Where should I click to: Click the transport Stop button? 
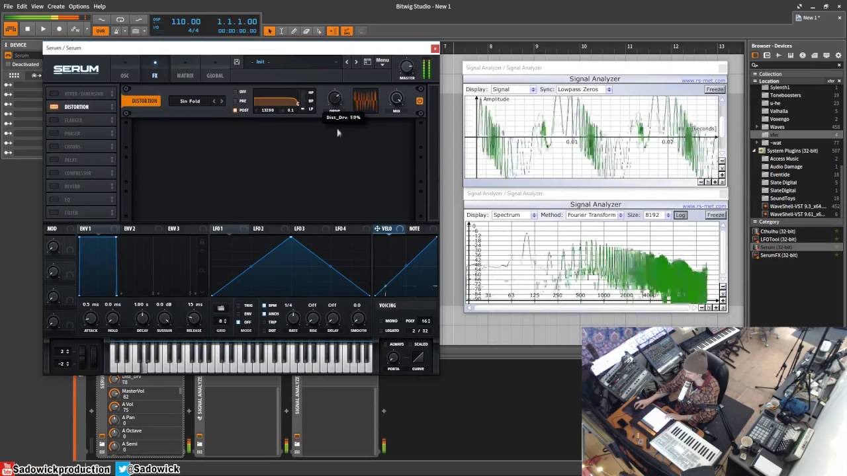27,29
